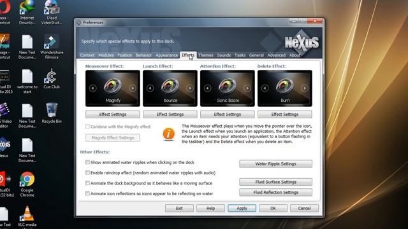Click the Burn effect preview thumbnail
The width and height of the screenshot is (408, 229).
click(x=285, y=88)
